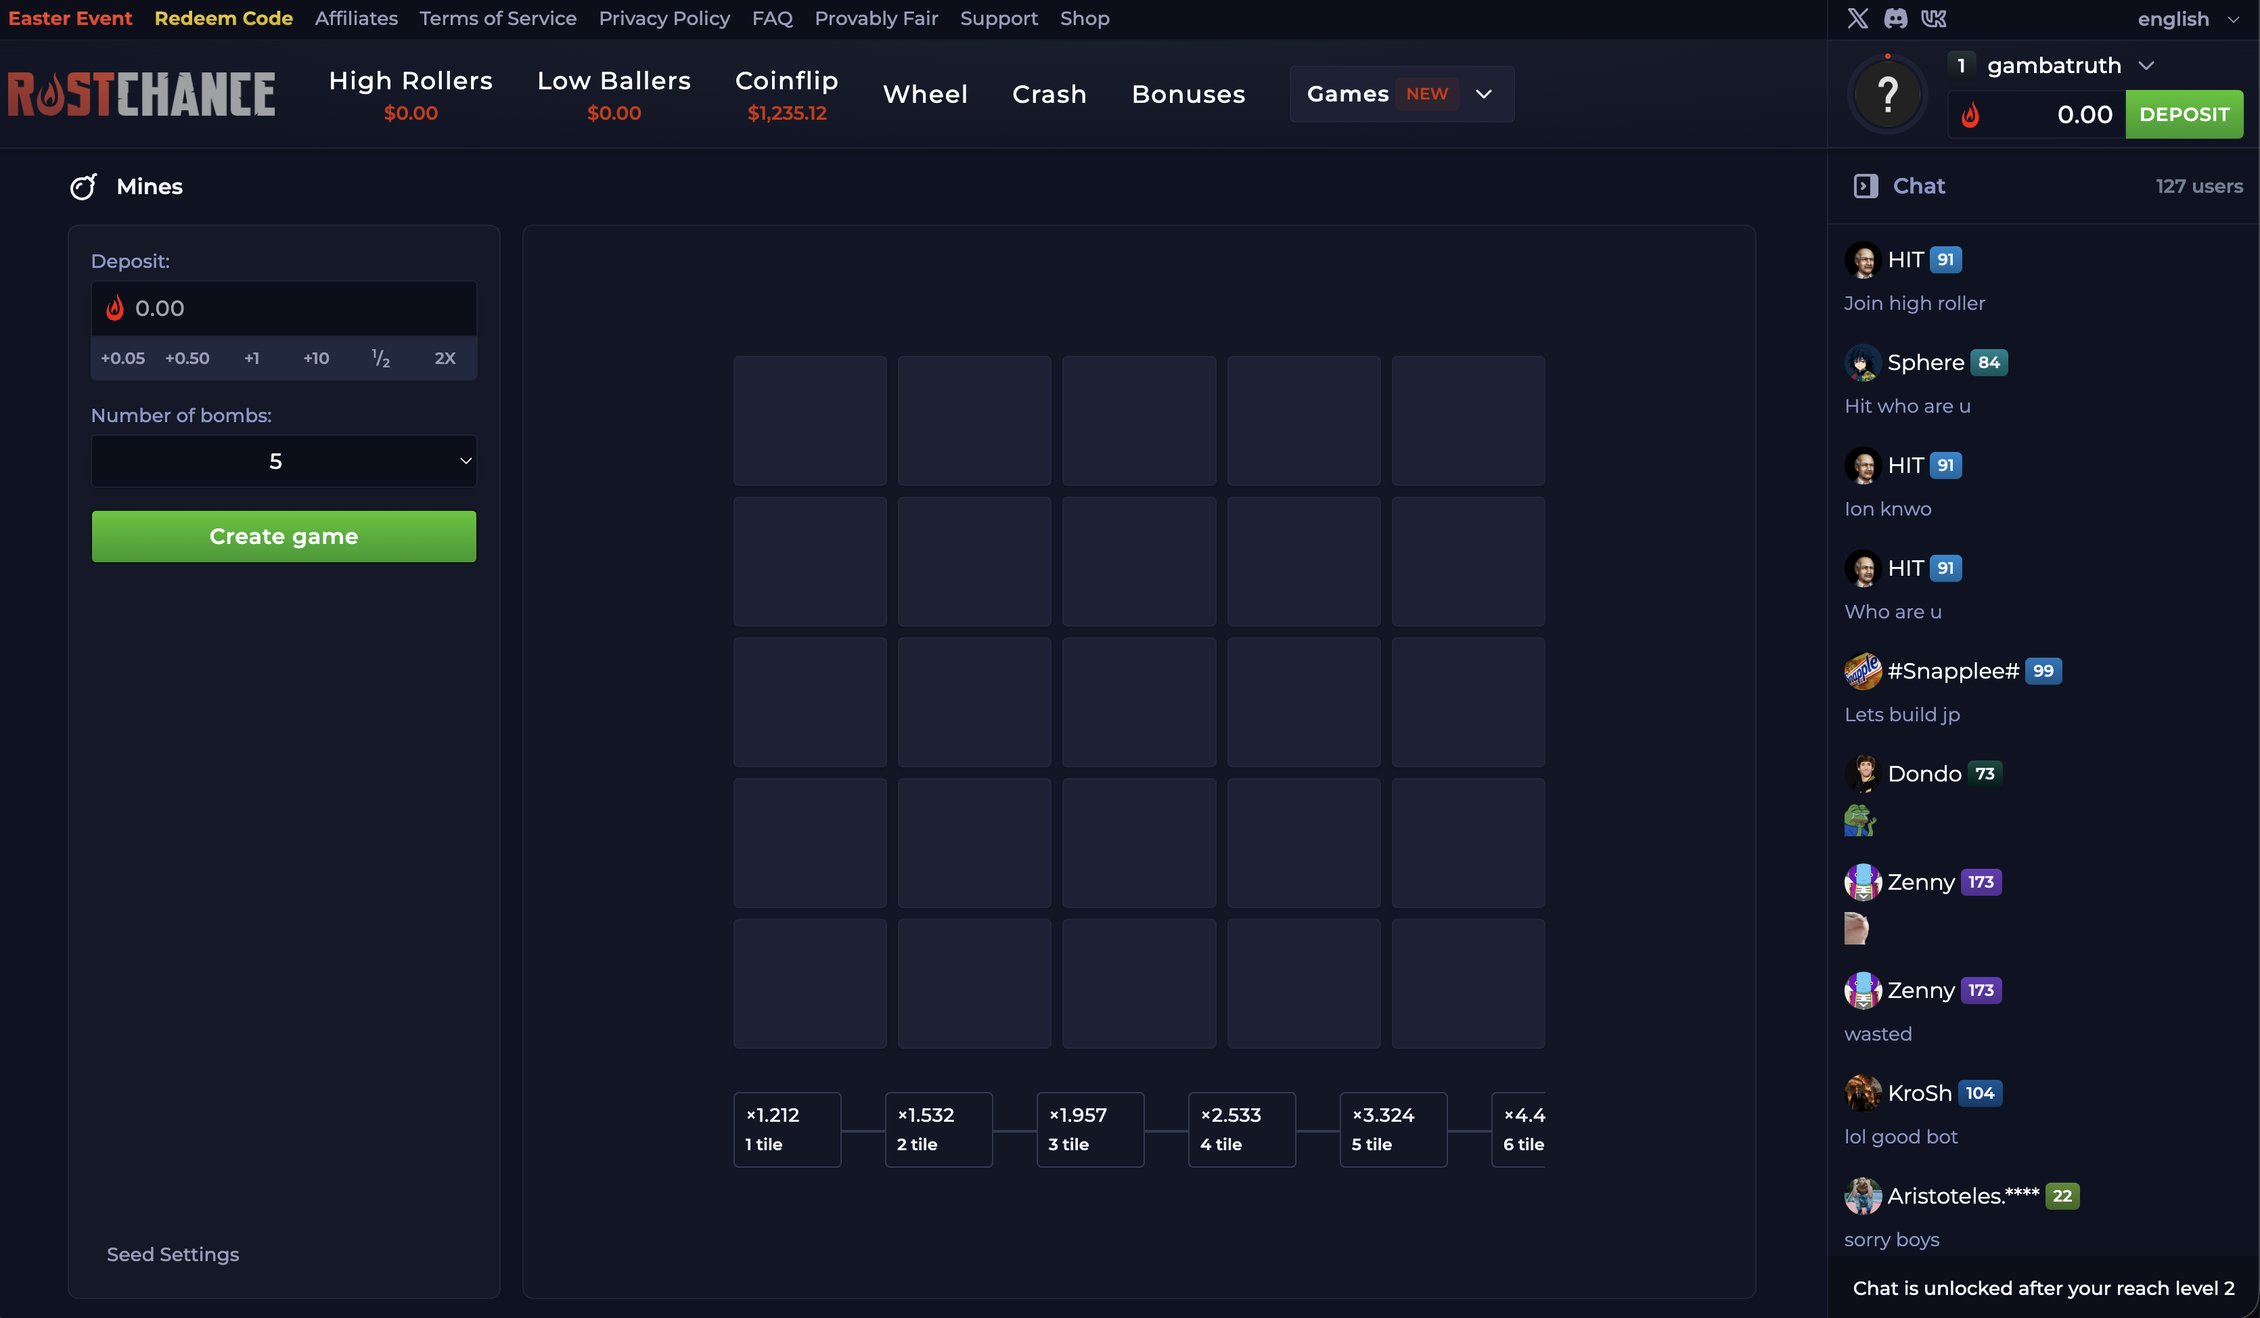The height and width of the screenshot is (1318, 2260).
Task: Click the bottom-right tile of mines grid
Action: click(x=1468, y=984)
